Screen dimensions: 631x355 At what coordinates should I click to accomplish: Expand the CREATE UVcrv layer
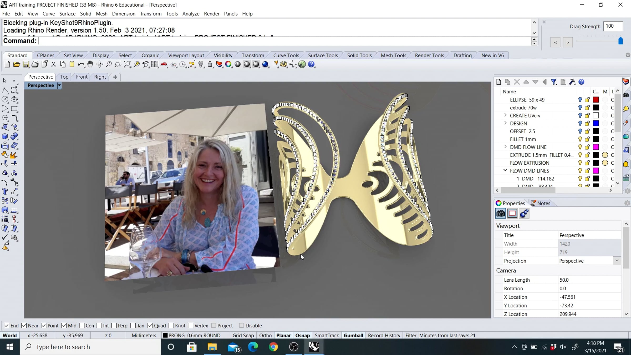(505, 115)
